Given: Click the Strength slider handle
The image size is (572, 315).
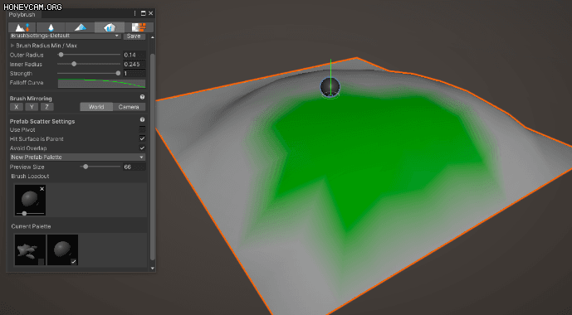Looking at the screenshot, I should coord(118,73).
